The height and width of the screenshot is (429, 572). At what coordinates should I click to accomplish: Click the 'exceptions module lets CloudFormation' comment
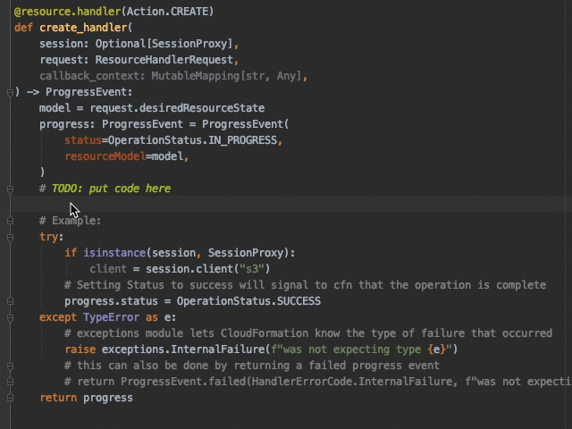pyautogui.click(x=308, y=333)
